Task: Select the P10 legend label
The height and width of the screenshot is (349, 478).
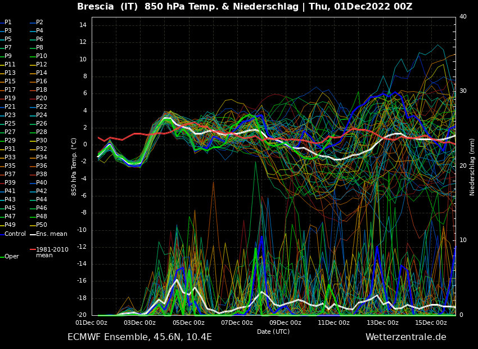Action: (42, 56)
